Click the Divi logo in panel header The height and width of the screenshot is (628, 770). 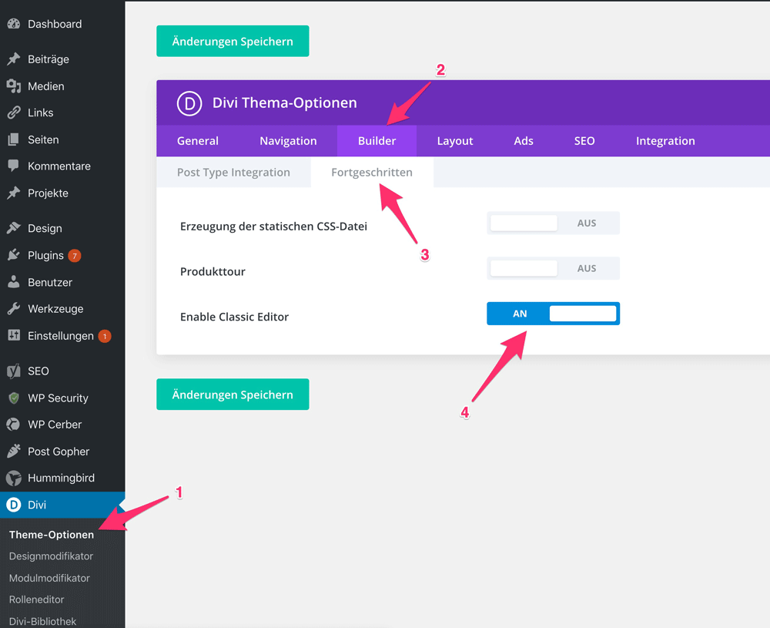click(189, 103)
